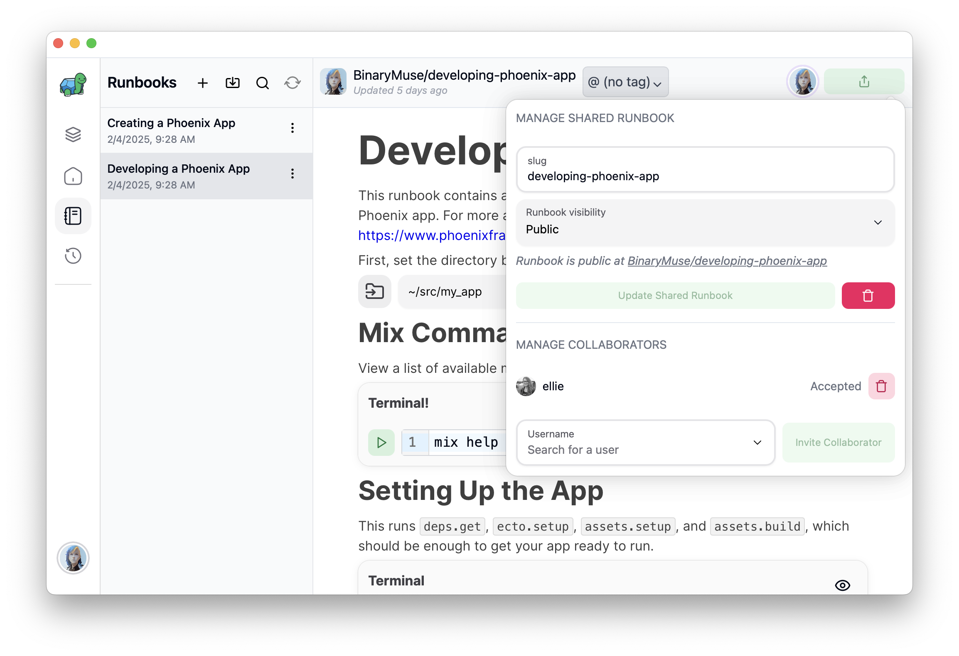Open runbook search magnifier icon
This screenshot has width=959, height=656.
263,83
